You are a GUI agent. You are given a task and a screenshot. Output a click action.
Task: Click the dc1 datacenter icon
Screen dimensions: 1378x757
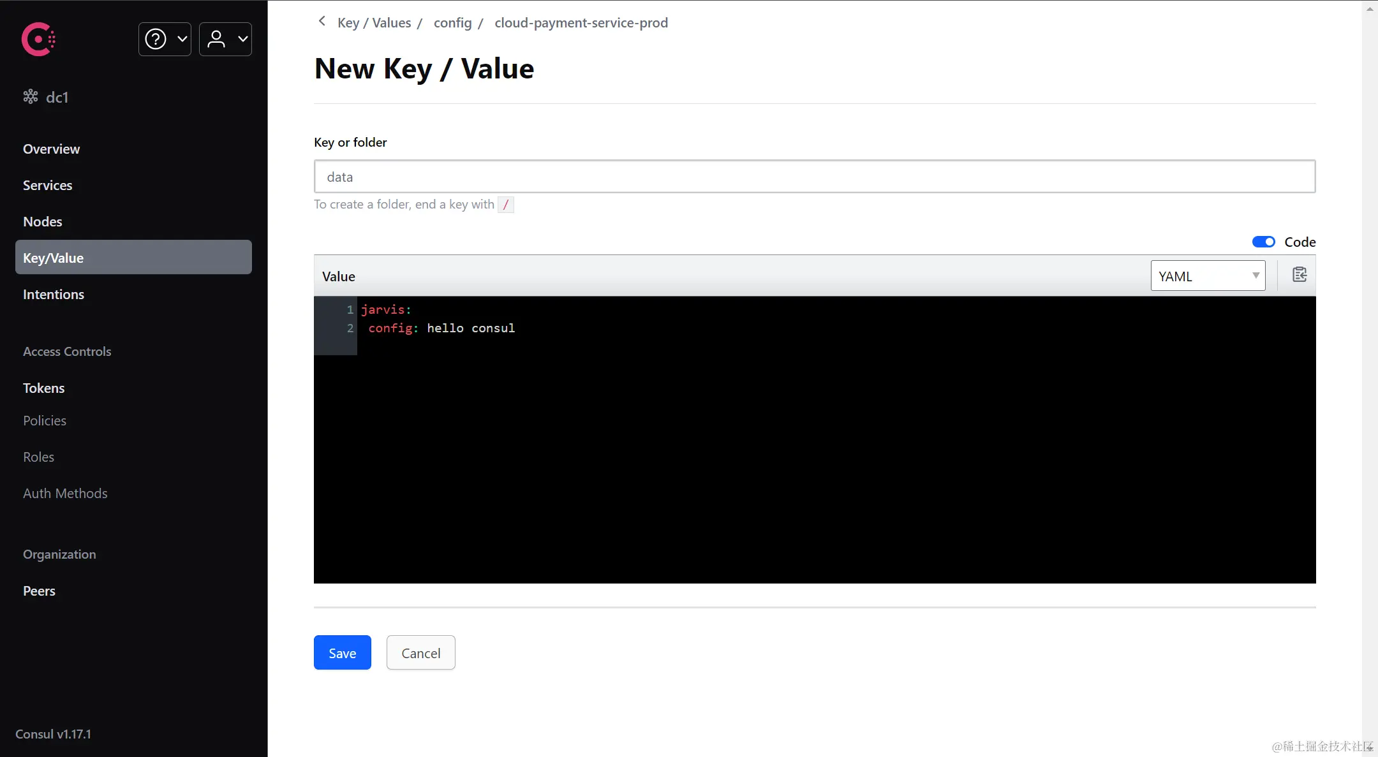click(x=31, y=97)
